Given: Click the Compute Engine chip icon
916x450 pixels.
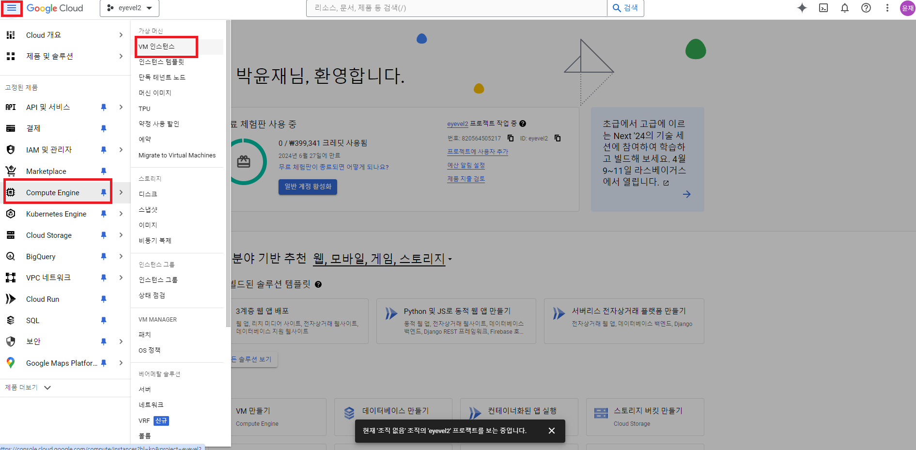Looking at the screenshot, I should point(11,192).
